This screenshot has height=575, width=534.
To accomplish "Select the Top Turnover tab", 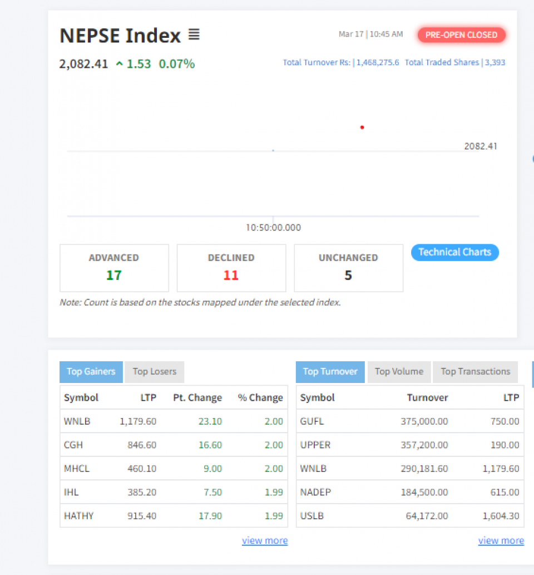I will pos(330,372).
